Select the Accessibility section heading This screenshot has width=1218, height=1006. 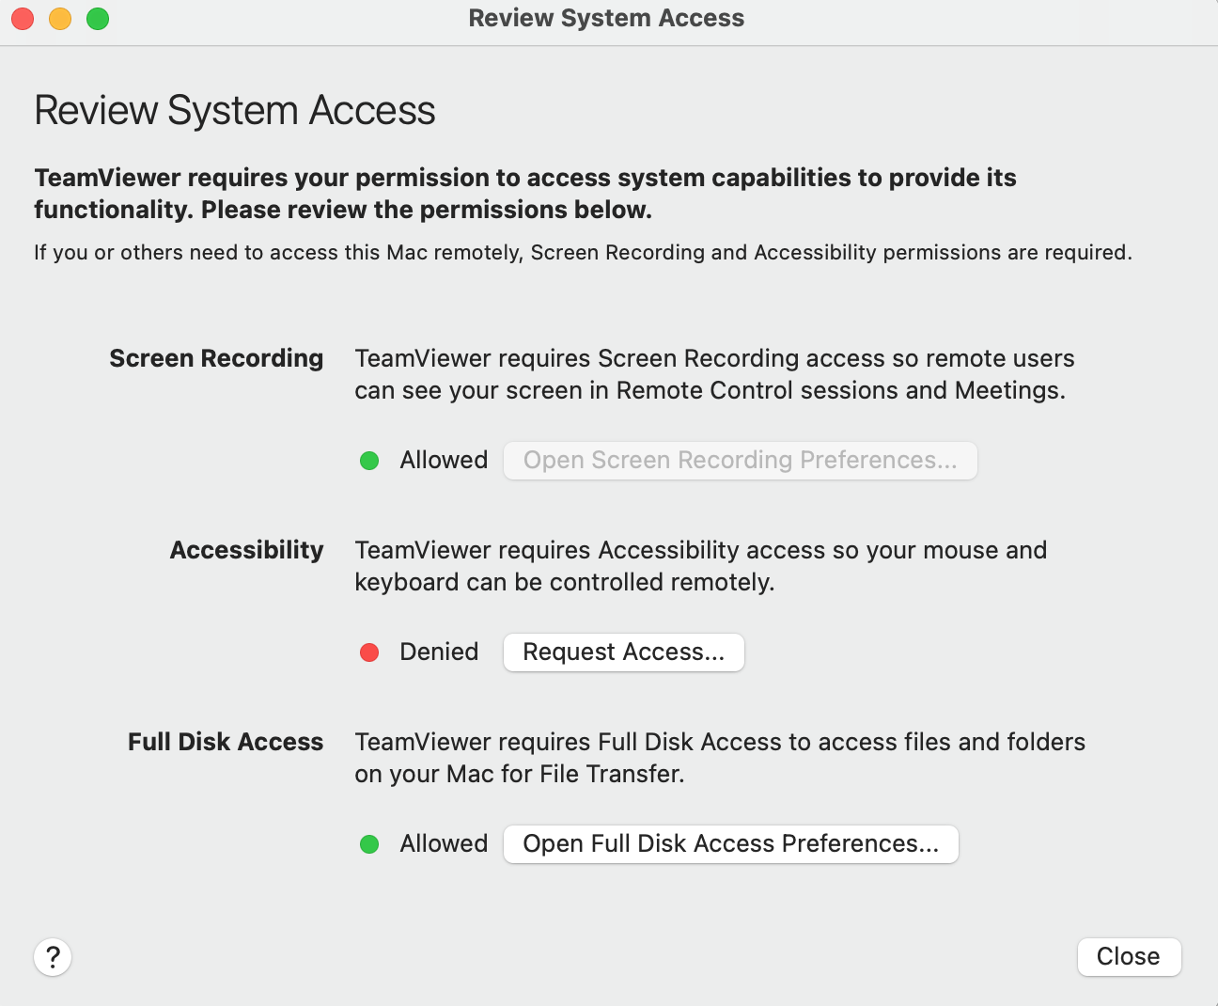pyautogui.click(x=246, y=550)
